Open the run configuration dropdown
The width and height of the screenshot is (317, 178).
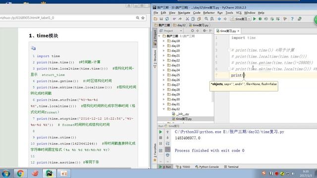(241, 19)
